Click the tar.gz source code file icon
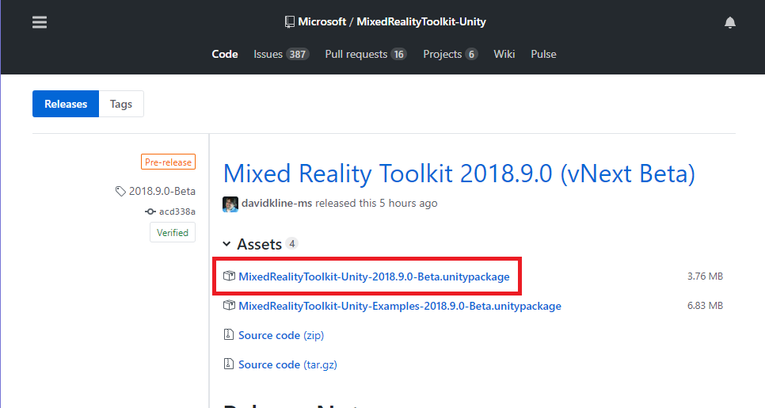The width and height of the screenshot is (765, 408). tap(229, 364)
